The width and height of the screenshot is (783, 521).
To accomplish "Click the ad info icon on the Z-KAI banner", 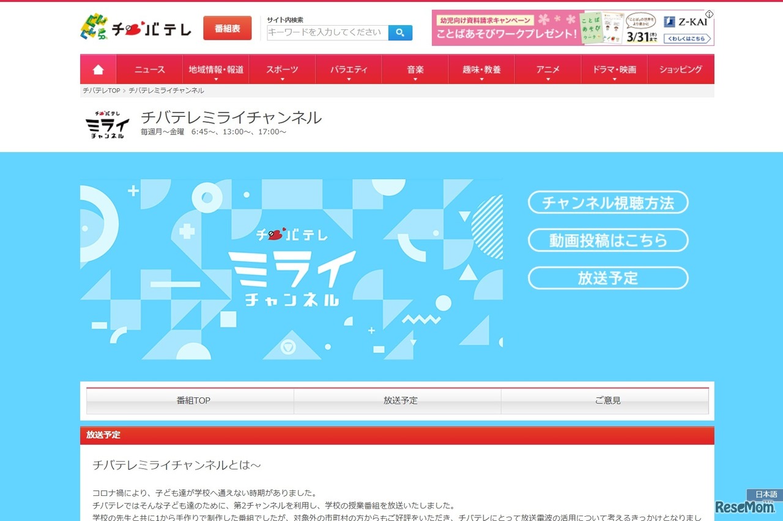I will [x=709, y=13].
